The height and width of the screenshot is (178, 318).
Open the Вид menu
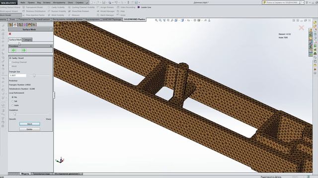(x=39, y=2)
